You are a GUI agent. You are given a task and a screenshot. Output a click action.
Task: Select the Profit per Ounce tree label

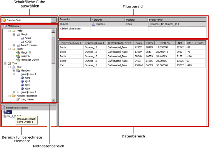[30, 60]
